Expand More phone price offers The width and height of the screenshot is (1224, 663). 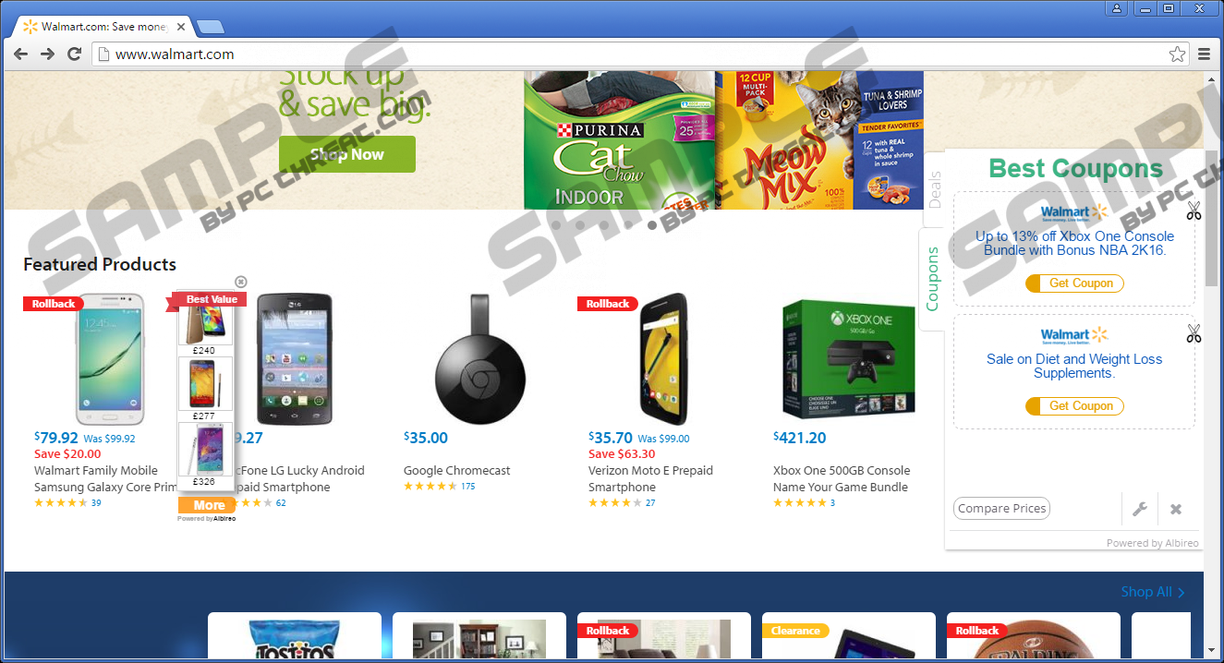click(x=207, y=505)
